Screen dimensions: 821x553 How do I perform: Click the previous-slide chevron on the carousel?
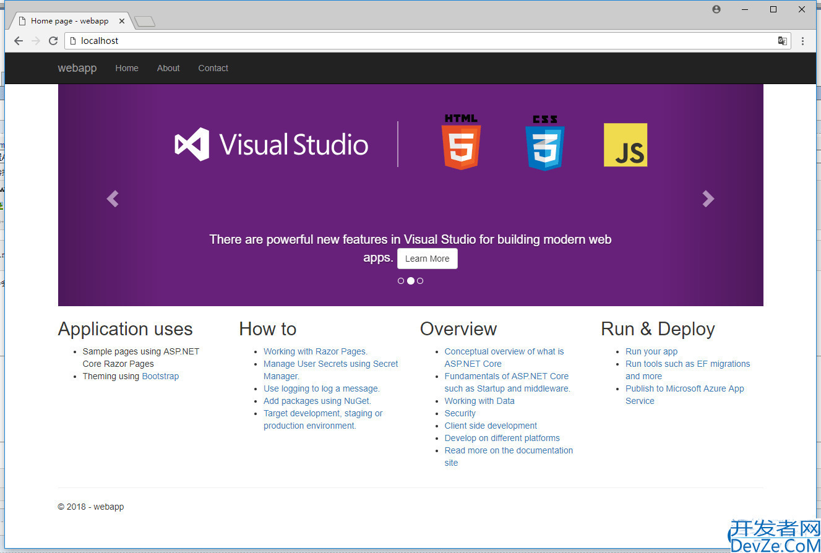[x=113, y=199]
